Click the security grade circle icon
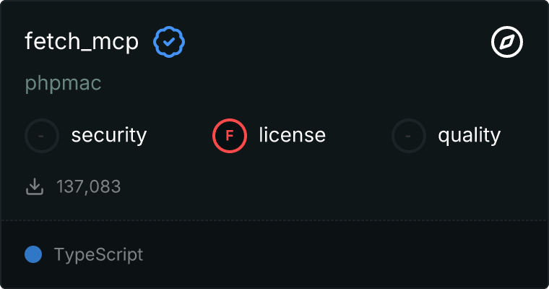549x289 pixels. click(42, 135)
